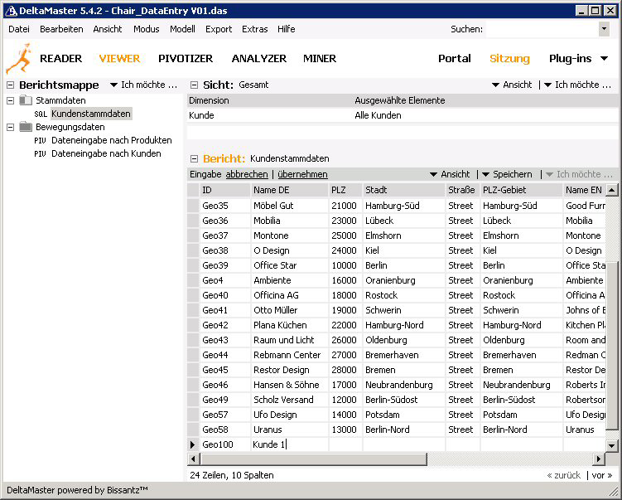Click the 'Kunde' dimension cell
The image size is (622, 500).
point(270,115)
